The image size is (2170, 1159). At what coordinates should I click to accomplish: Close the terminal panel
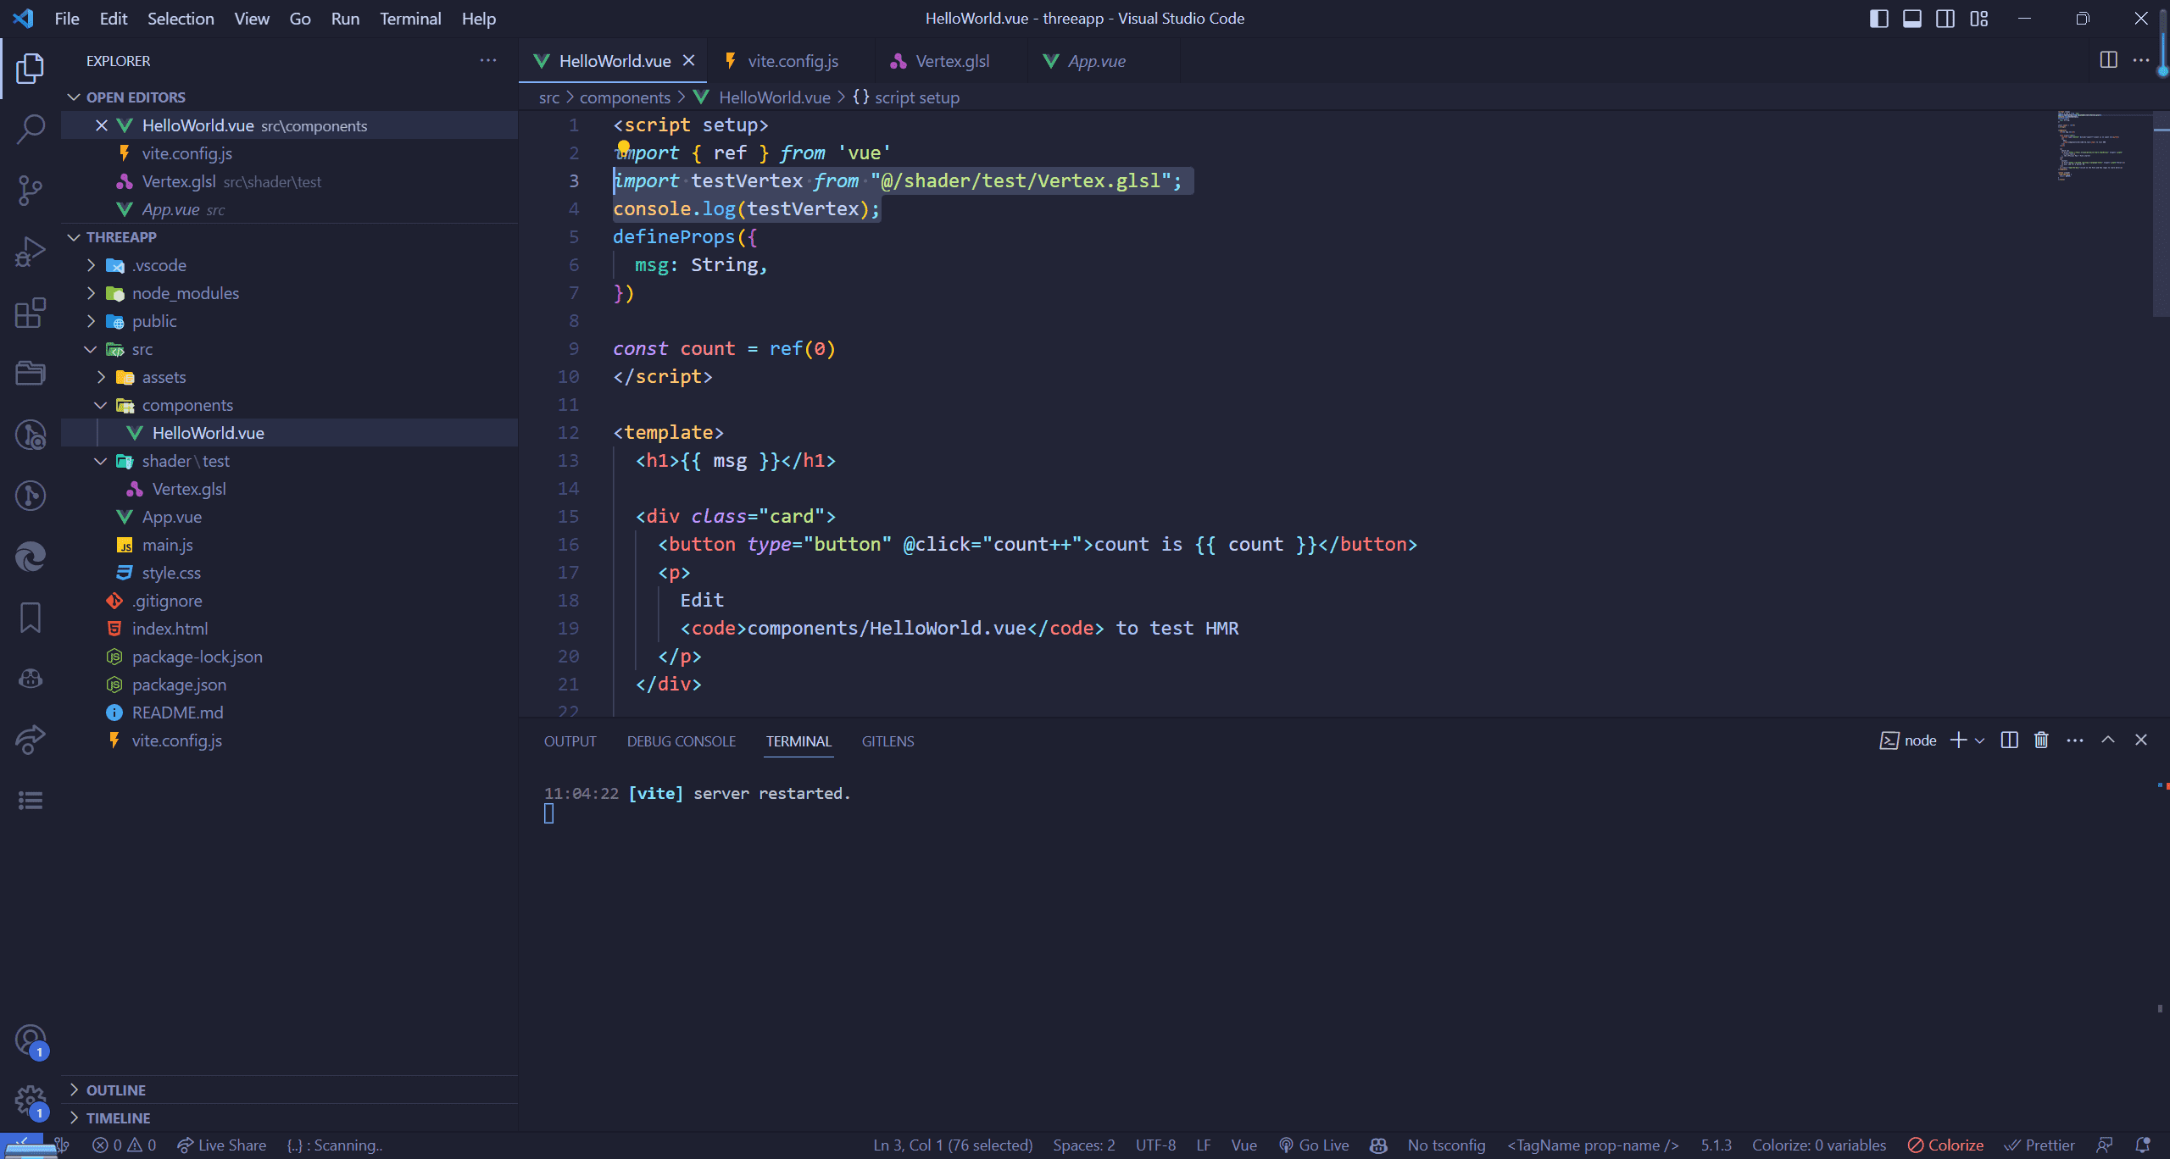click(x=2141, y=740)
